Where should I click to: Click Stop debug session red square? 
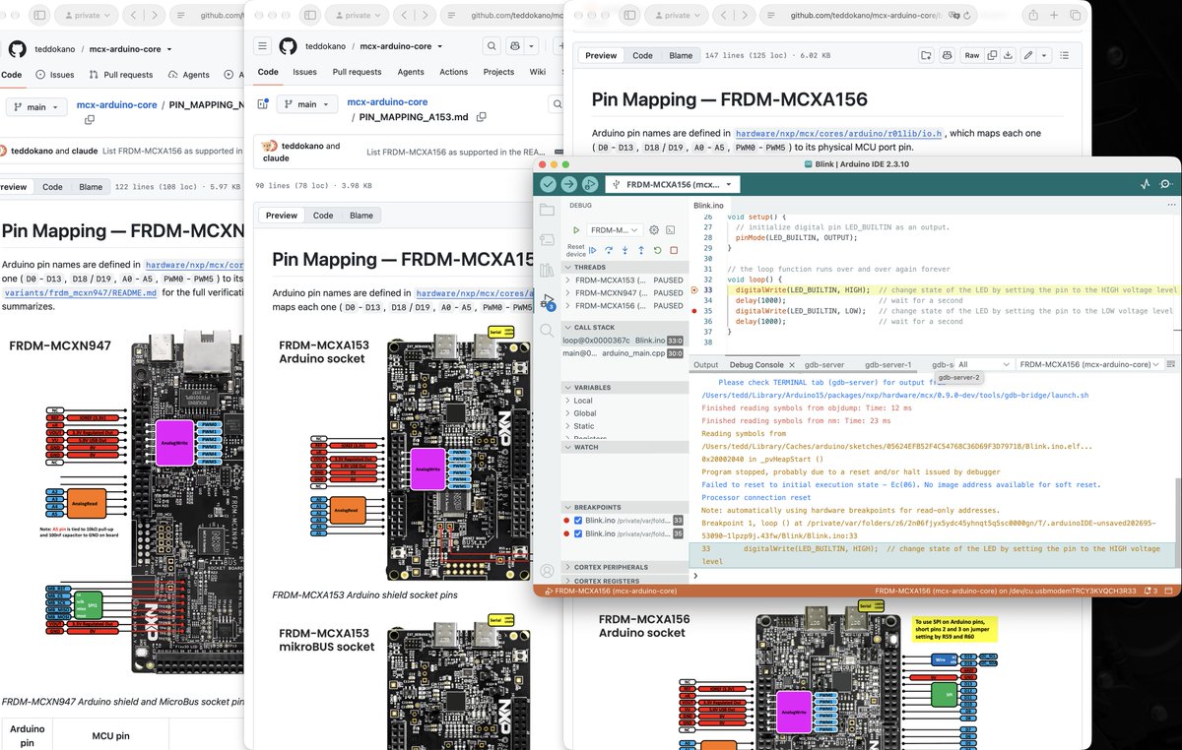(674, 250)
